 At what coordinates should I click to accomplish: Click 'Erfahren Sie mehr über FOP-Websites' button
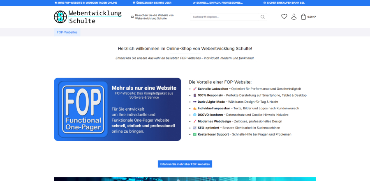point(185,164)
